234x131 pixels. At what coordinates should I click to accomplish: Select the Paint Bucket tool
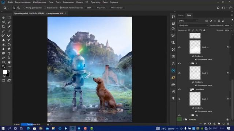pos(9,44)
